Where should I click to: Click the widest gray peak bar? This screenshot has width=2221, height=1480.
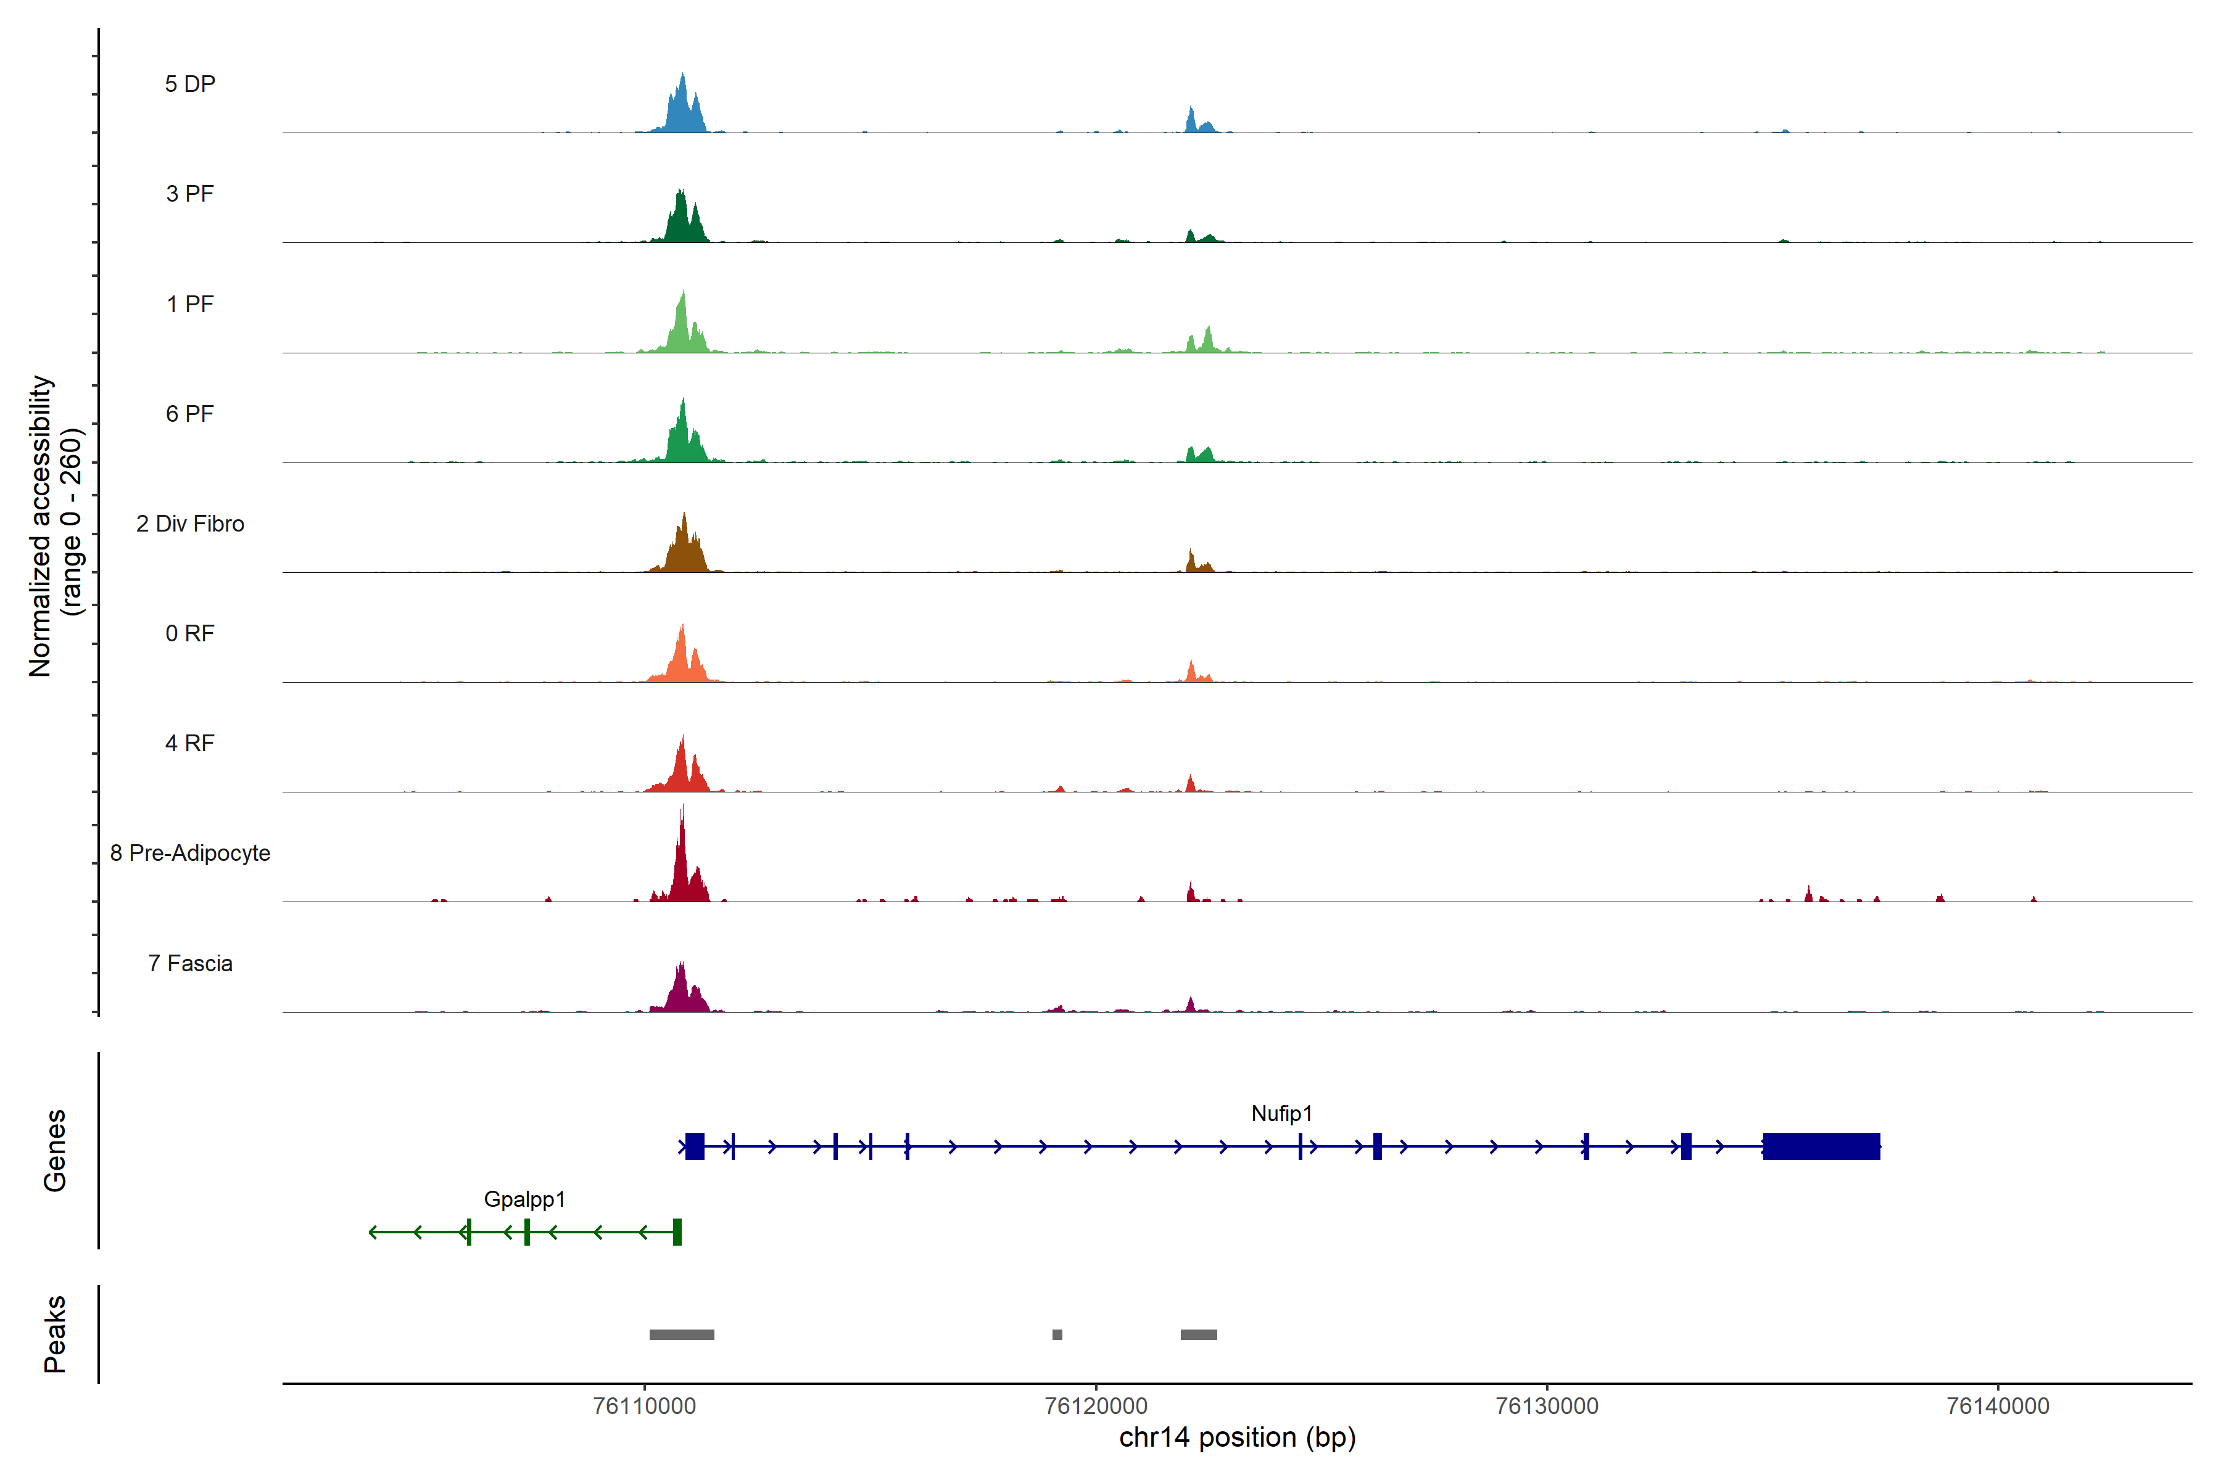pyautogui.click(x=682, y=1334)
